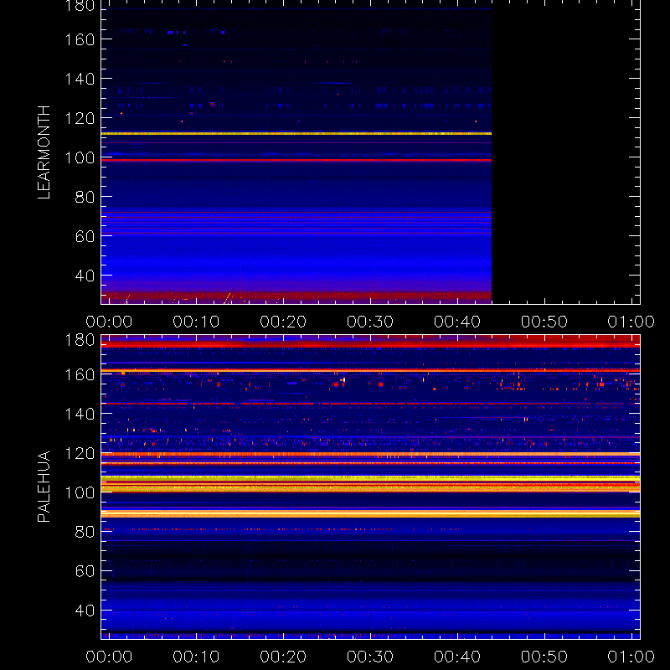Viewport: 670px width, 670px height.
Task: Click 00:00 time label below PALEHUA plot
Action: click(109, 657)
